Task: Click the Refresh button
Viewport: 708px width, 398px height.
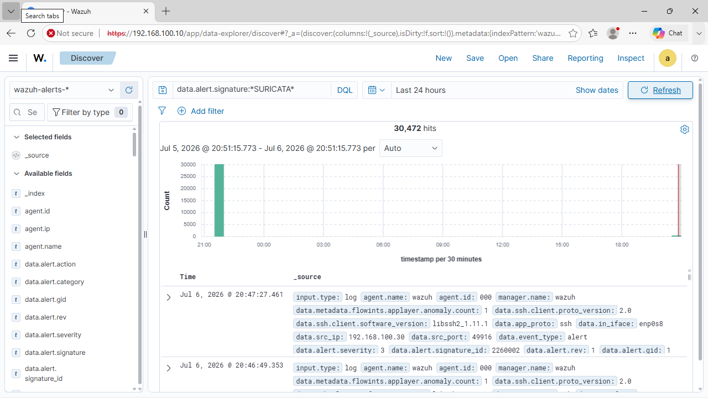Action: pos(660,90)
